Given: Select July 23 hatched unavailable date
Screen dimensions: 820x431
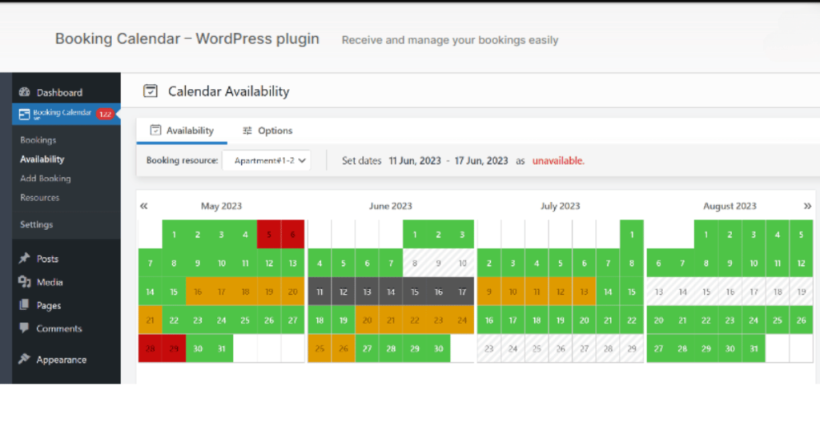Looking at the screenshot, I should click(x=489, y=348).
